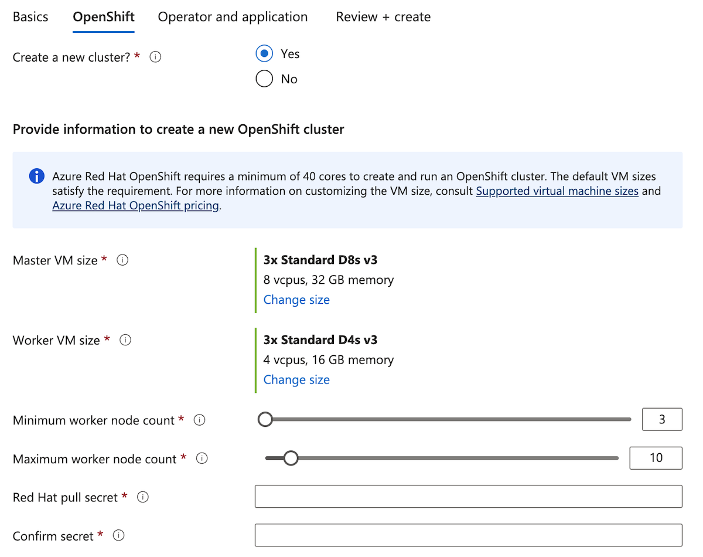Viewport: 703px width, 557px height.
Task: Open Azure Red Hat OpenShift pricing link
Action: coord(135,206)
